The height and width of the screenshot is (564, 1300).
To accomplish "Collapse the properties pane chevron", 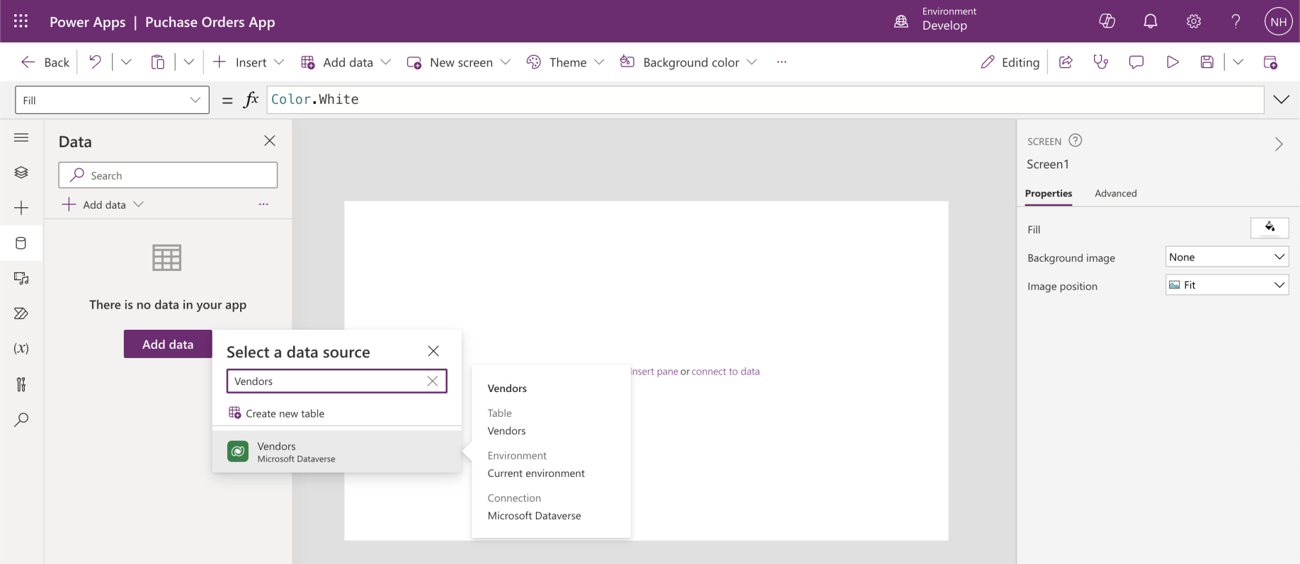I will click(x=1279, y=144).
